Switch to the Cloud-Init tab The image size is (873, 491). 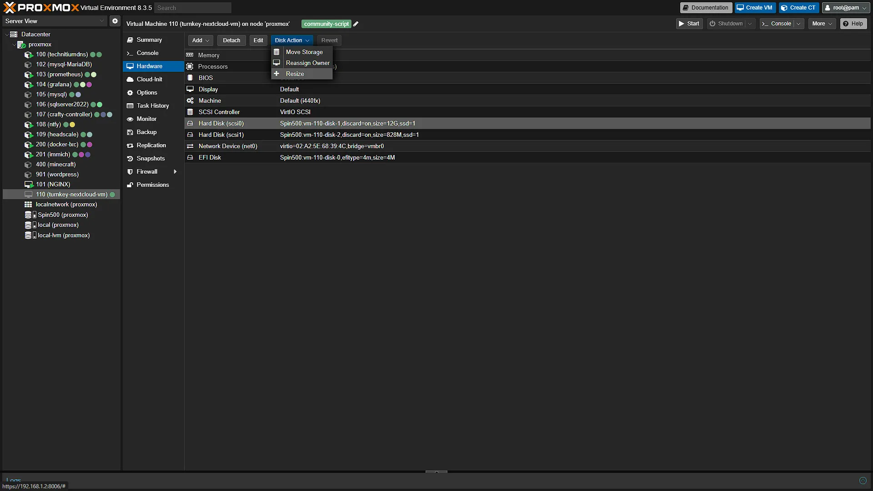[x=153, y=80]
